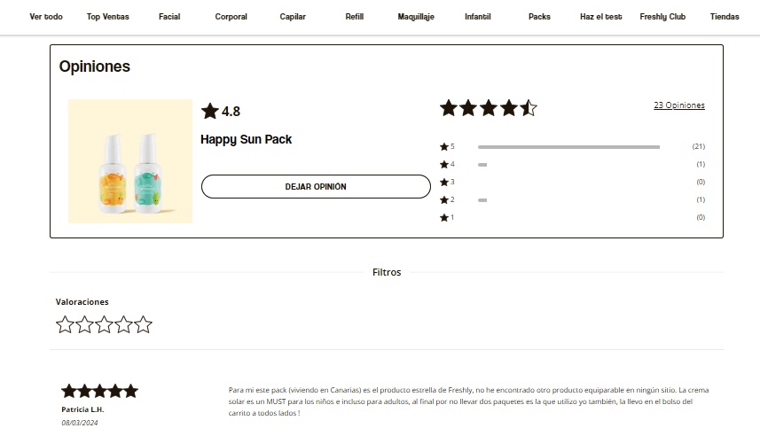The width and height of the screenshot is (760, 436).
Task: Navigate to Tiendas
Action: [725, 17]
